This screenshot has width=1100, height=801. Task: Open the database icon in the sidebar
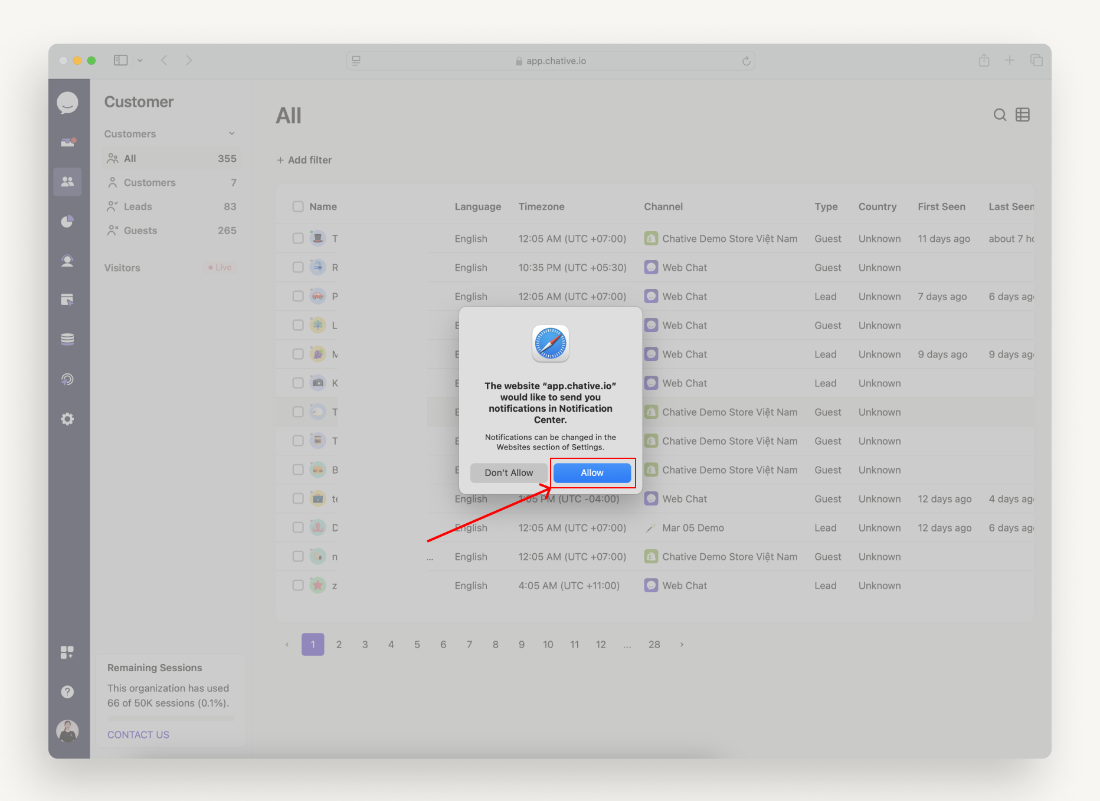[67, 339]
